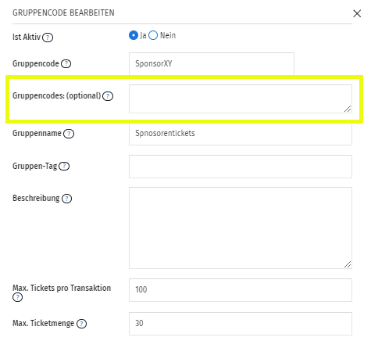The width and height of the screenshot is (371, 348).
Task: Click help icon beside Gruppencode label
Action: pos(66,63)
